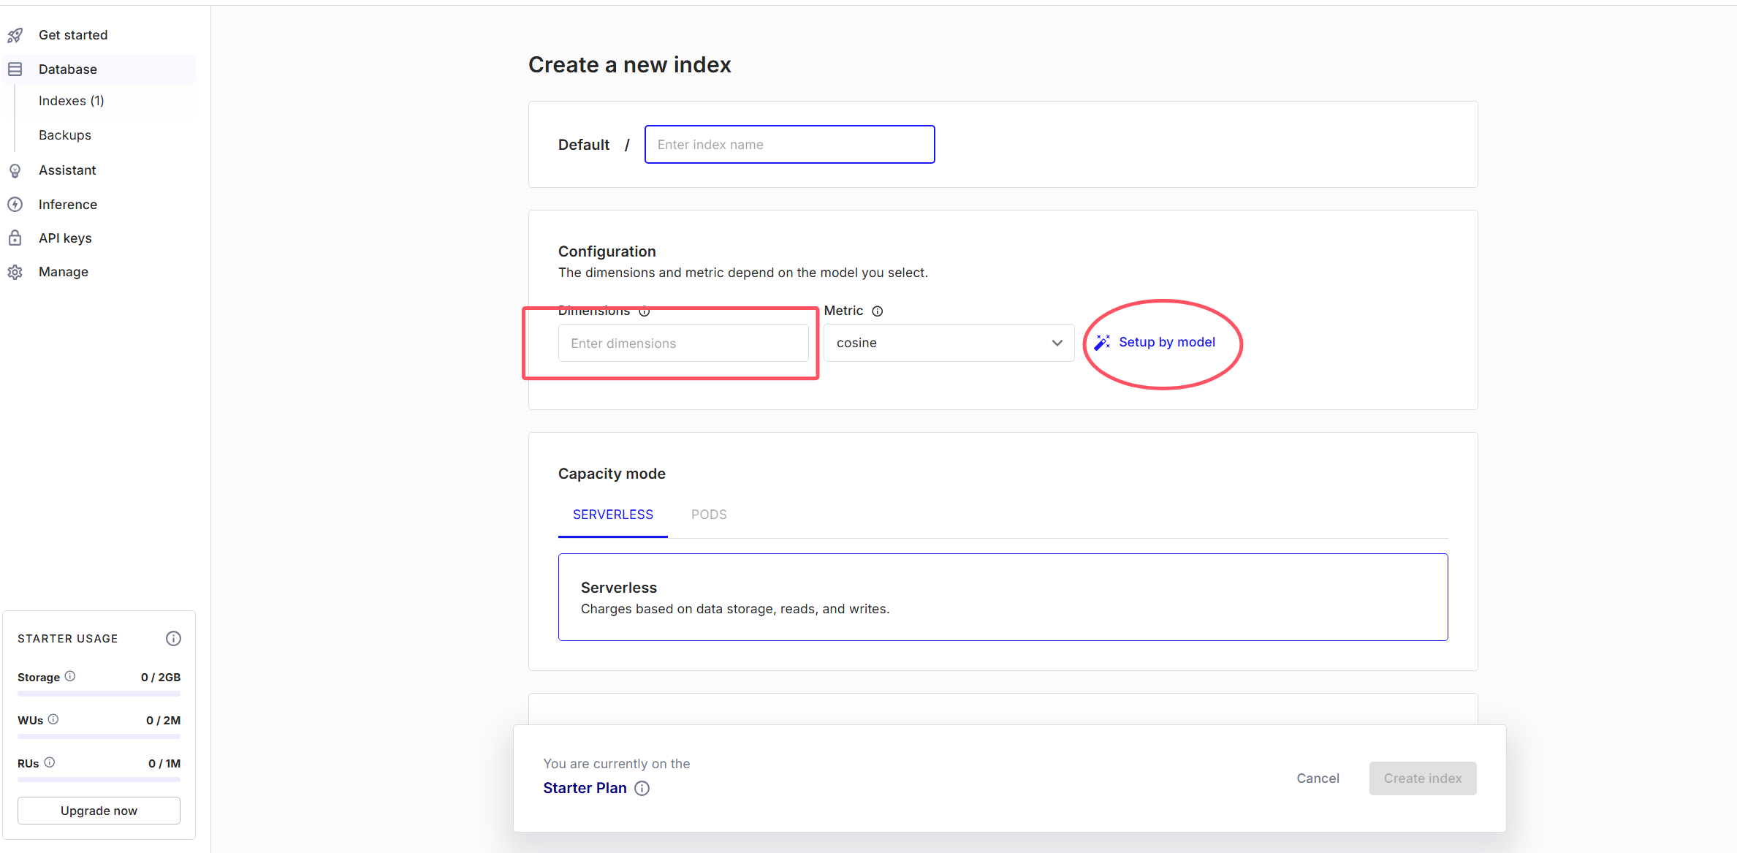This screenshot has width=1737, height=853.
Task: Focus the Enter index name field
Action: (789, 145)
